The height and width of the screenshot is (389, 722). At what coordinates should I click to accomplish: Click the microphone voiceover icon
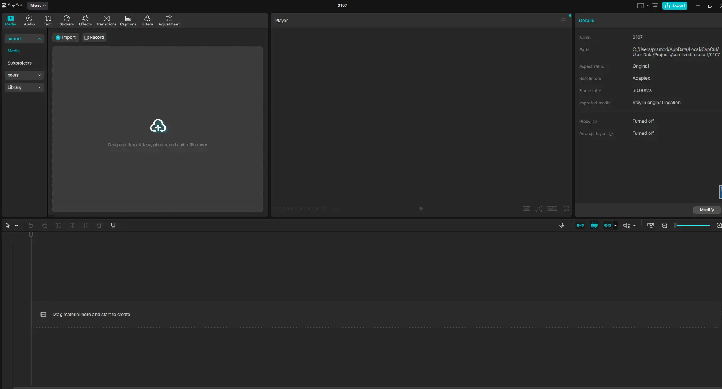(561, 225)
